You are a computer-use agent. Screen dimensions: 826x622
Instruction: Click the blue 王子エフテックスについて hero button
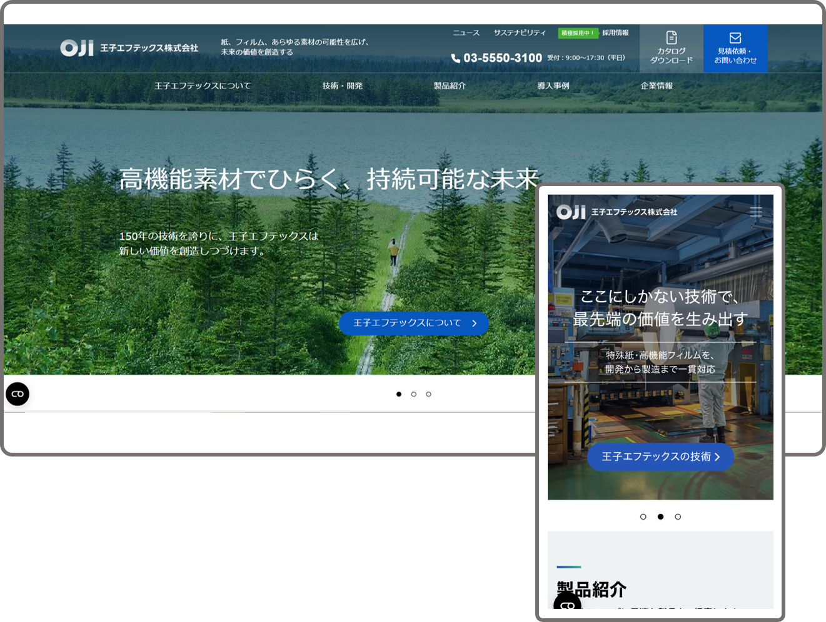413,323
